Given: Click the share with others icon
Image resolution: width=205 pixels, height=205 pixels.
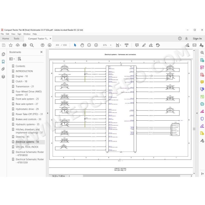Looking at the screenshot, I should click(201, 45).
